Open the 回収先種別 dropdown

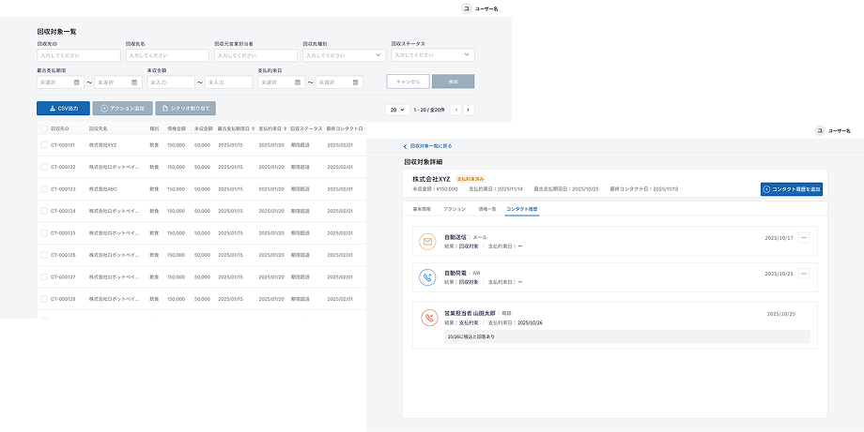(x=343, y=55)
